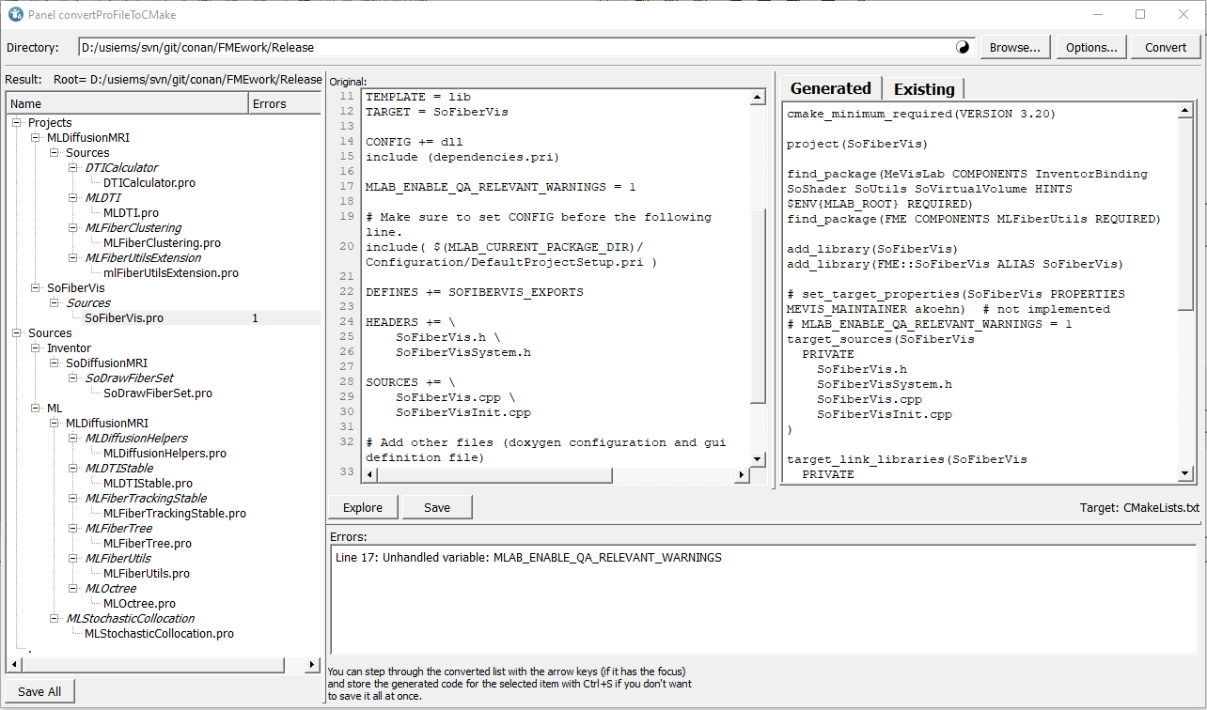Click the Original pane scroll-up arrow
This screenshot has height=710, width=1207.
(x=758, y=97)
